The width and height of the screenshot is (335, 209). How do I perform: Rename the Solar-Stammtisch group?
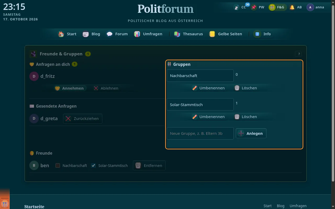click(x=208, y=117)
